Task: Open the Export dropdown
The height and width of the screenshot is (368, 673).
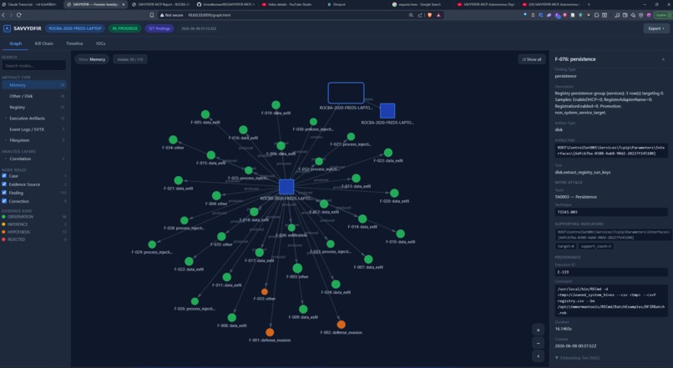Action: (655, 28)
